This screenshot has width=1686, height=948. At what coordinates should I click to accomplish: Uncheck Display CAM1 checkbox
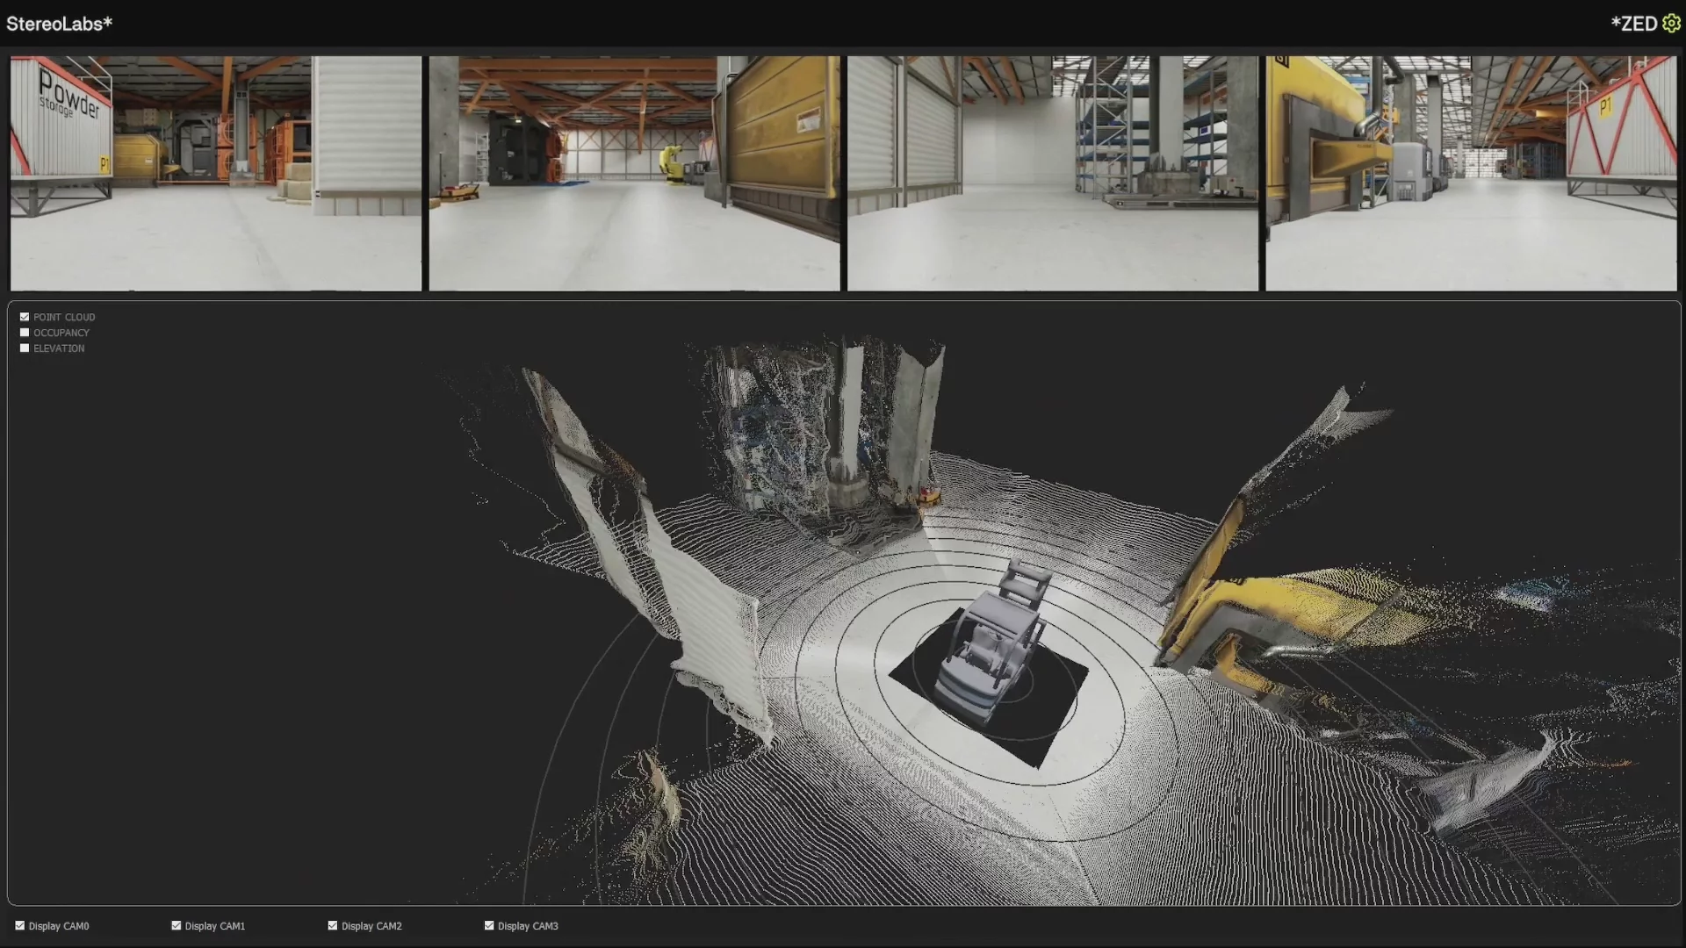point(177,925)
